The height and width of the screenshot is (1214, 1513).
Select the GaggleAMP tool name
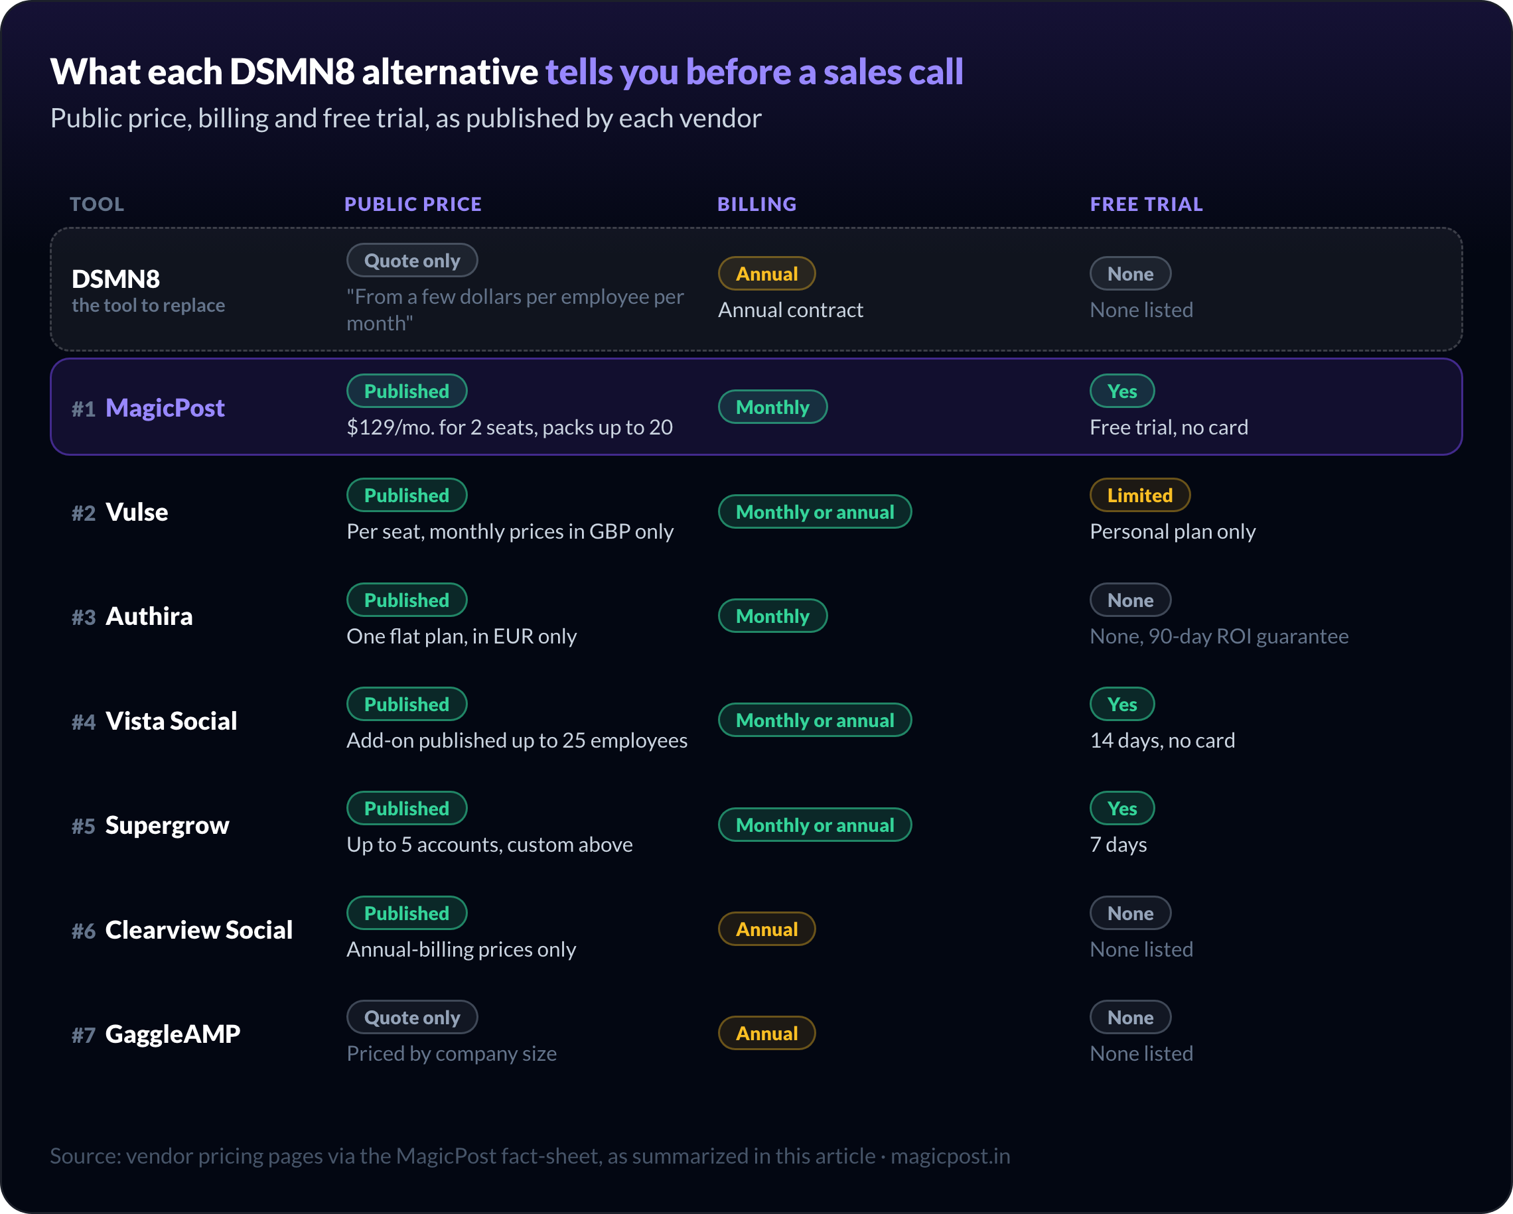(173, 1034)
